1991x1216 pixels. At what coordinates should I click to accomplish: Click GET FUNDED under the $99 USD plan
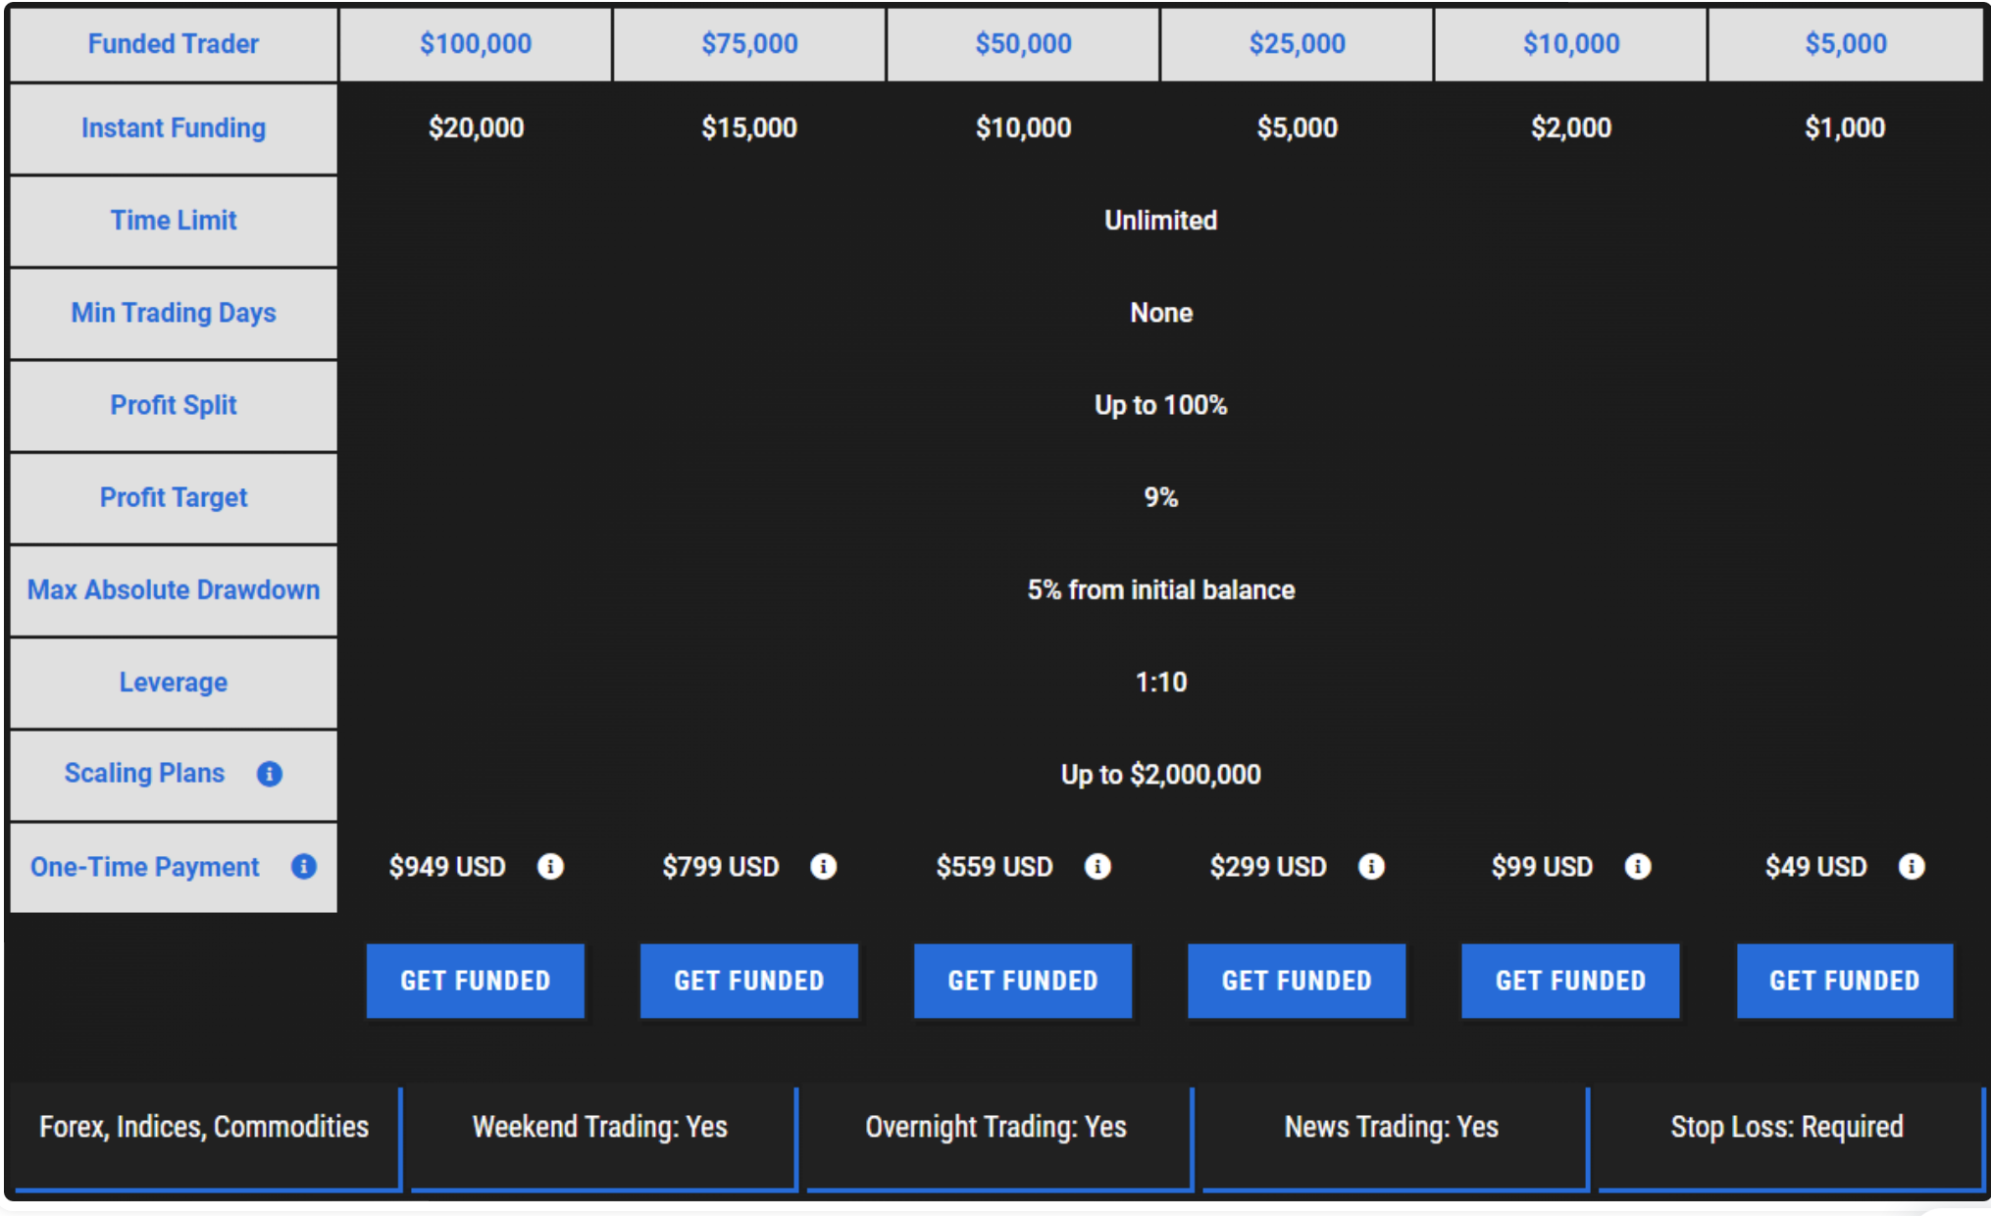click(1570, 981)
